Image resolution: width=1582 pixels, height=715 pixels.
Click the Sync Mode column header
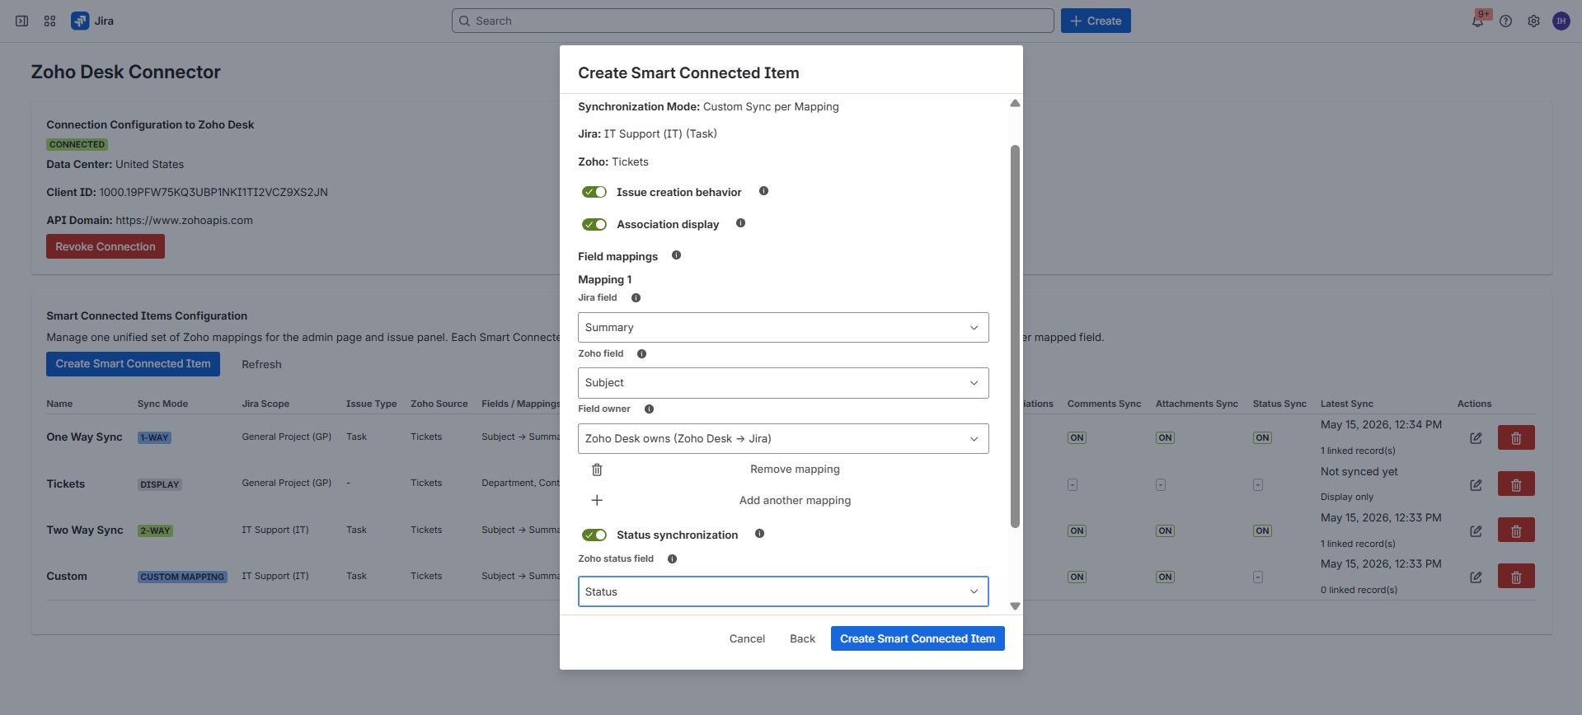162,404
